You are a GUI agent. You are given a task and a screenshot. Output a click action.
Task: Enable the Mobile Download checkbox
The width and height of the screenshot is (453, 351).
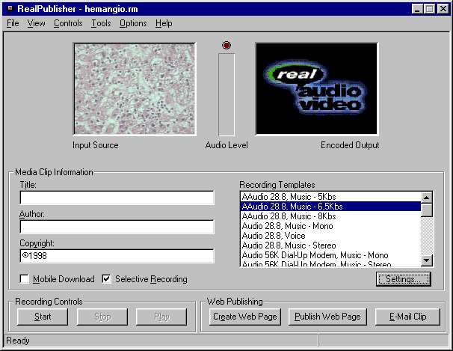[x=25, y=279]
